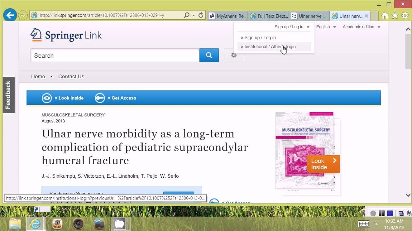412x231 pixels.
Task: Click the blue square recorder icon
Action: (x=390, y=213)
